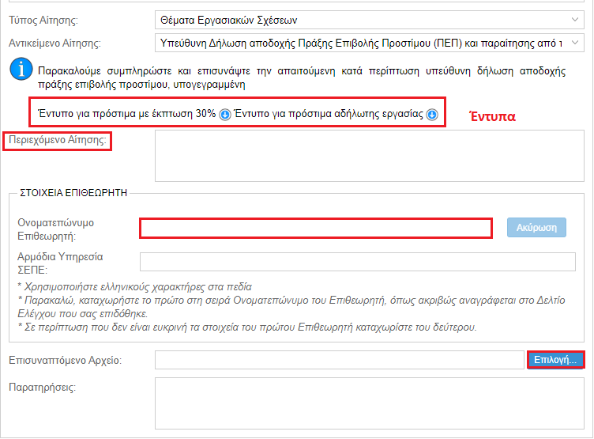Focus the Περιεχόμενο Αίτησης text area
The width and height of the screenshot is (594, 439).
[x=370, y=156]
